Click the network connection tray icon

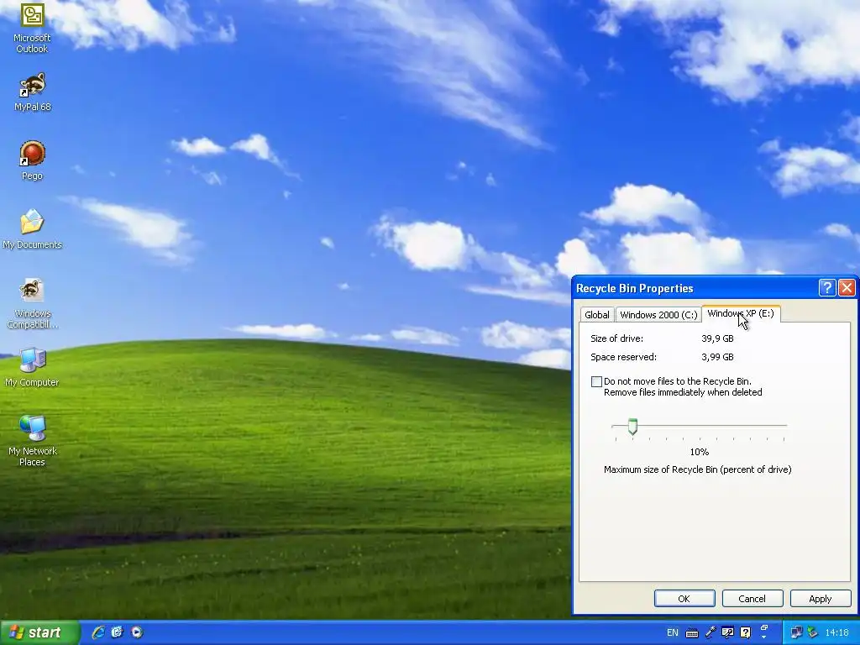coord(797,632)
